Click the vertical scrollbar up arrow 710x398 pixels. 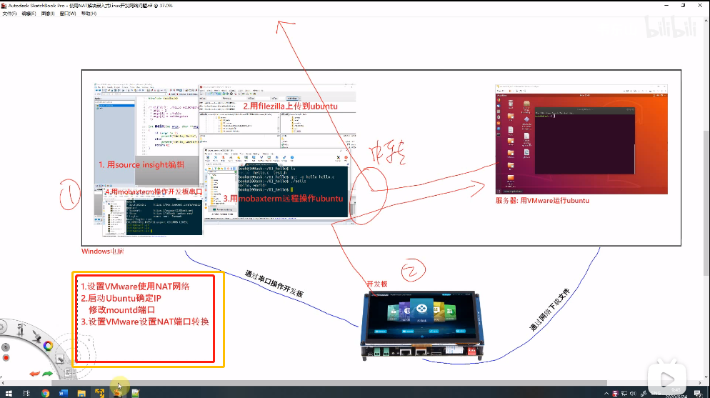(706, 21)
